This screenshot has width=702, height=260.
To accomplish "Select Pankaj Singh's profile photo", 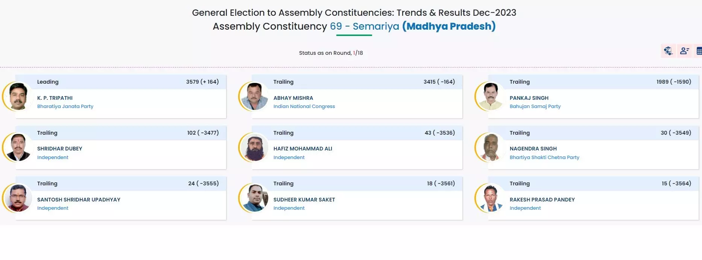I will (491, 96).
